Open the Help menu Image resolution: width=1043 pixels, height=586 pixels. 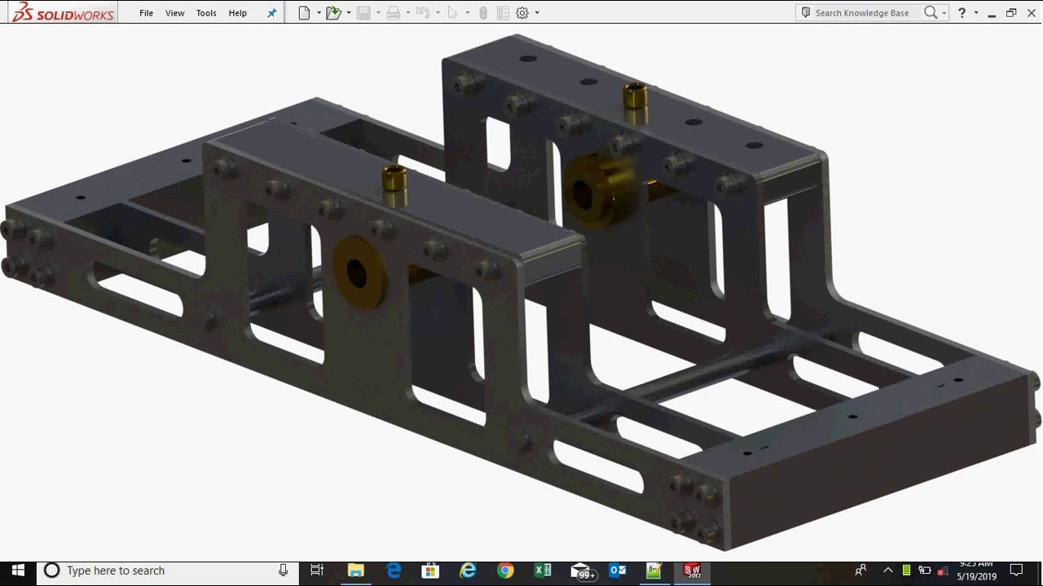click(238, 13)
